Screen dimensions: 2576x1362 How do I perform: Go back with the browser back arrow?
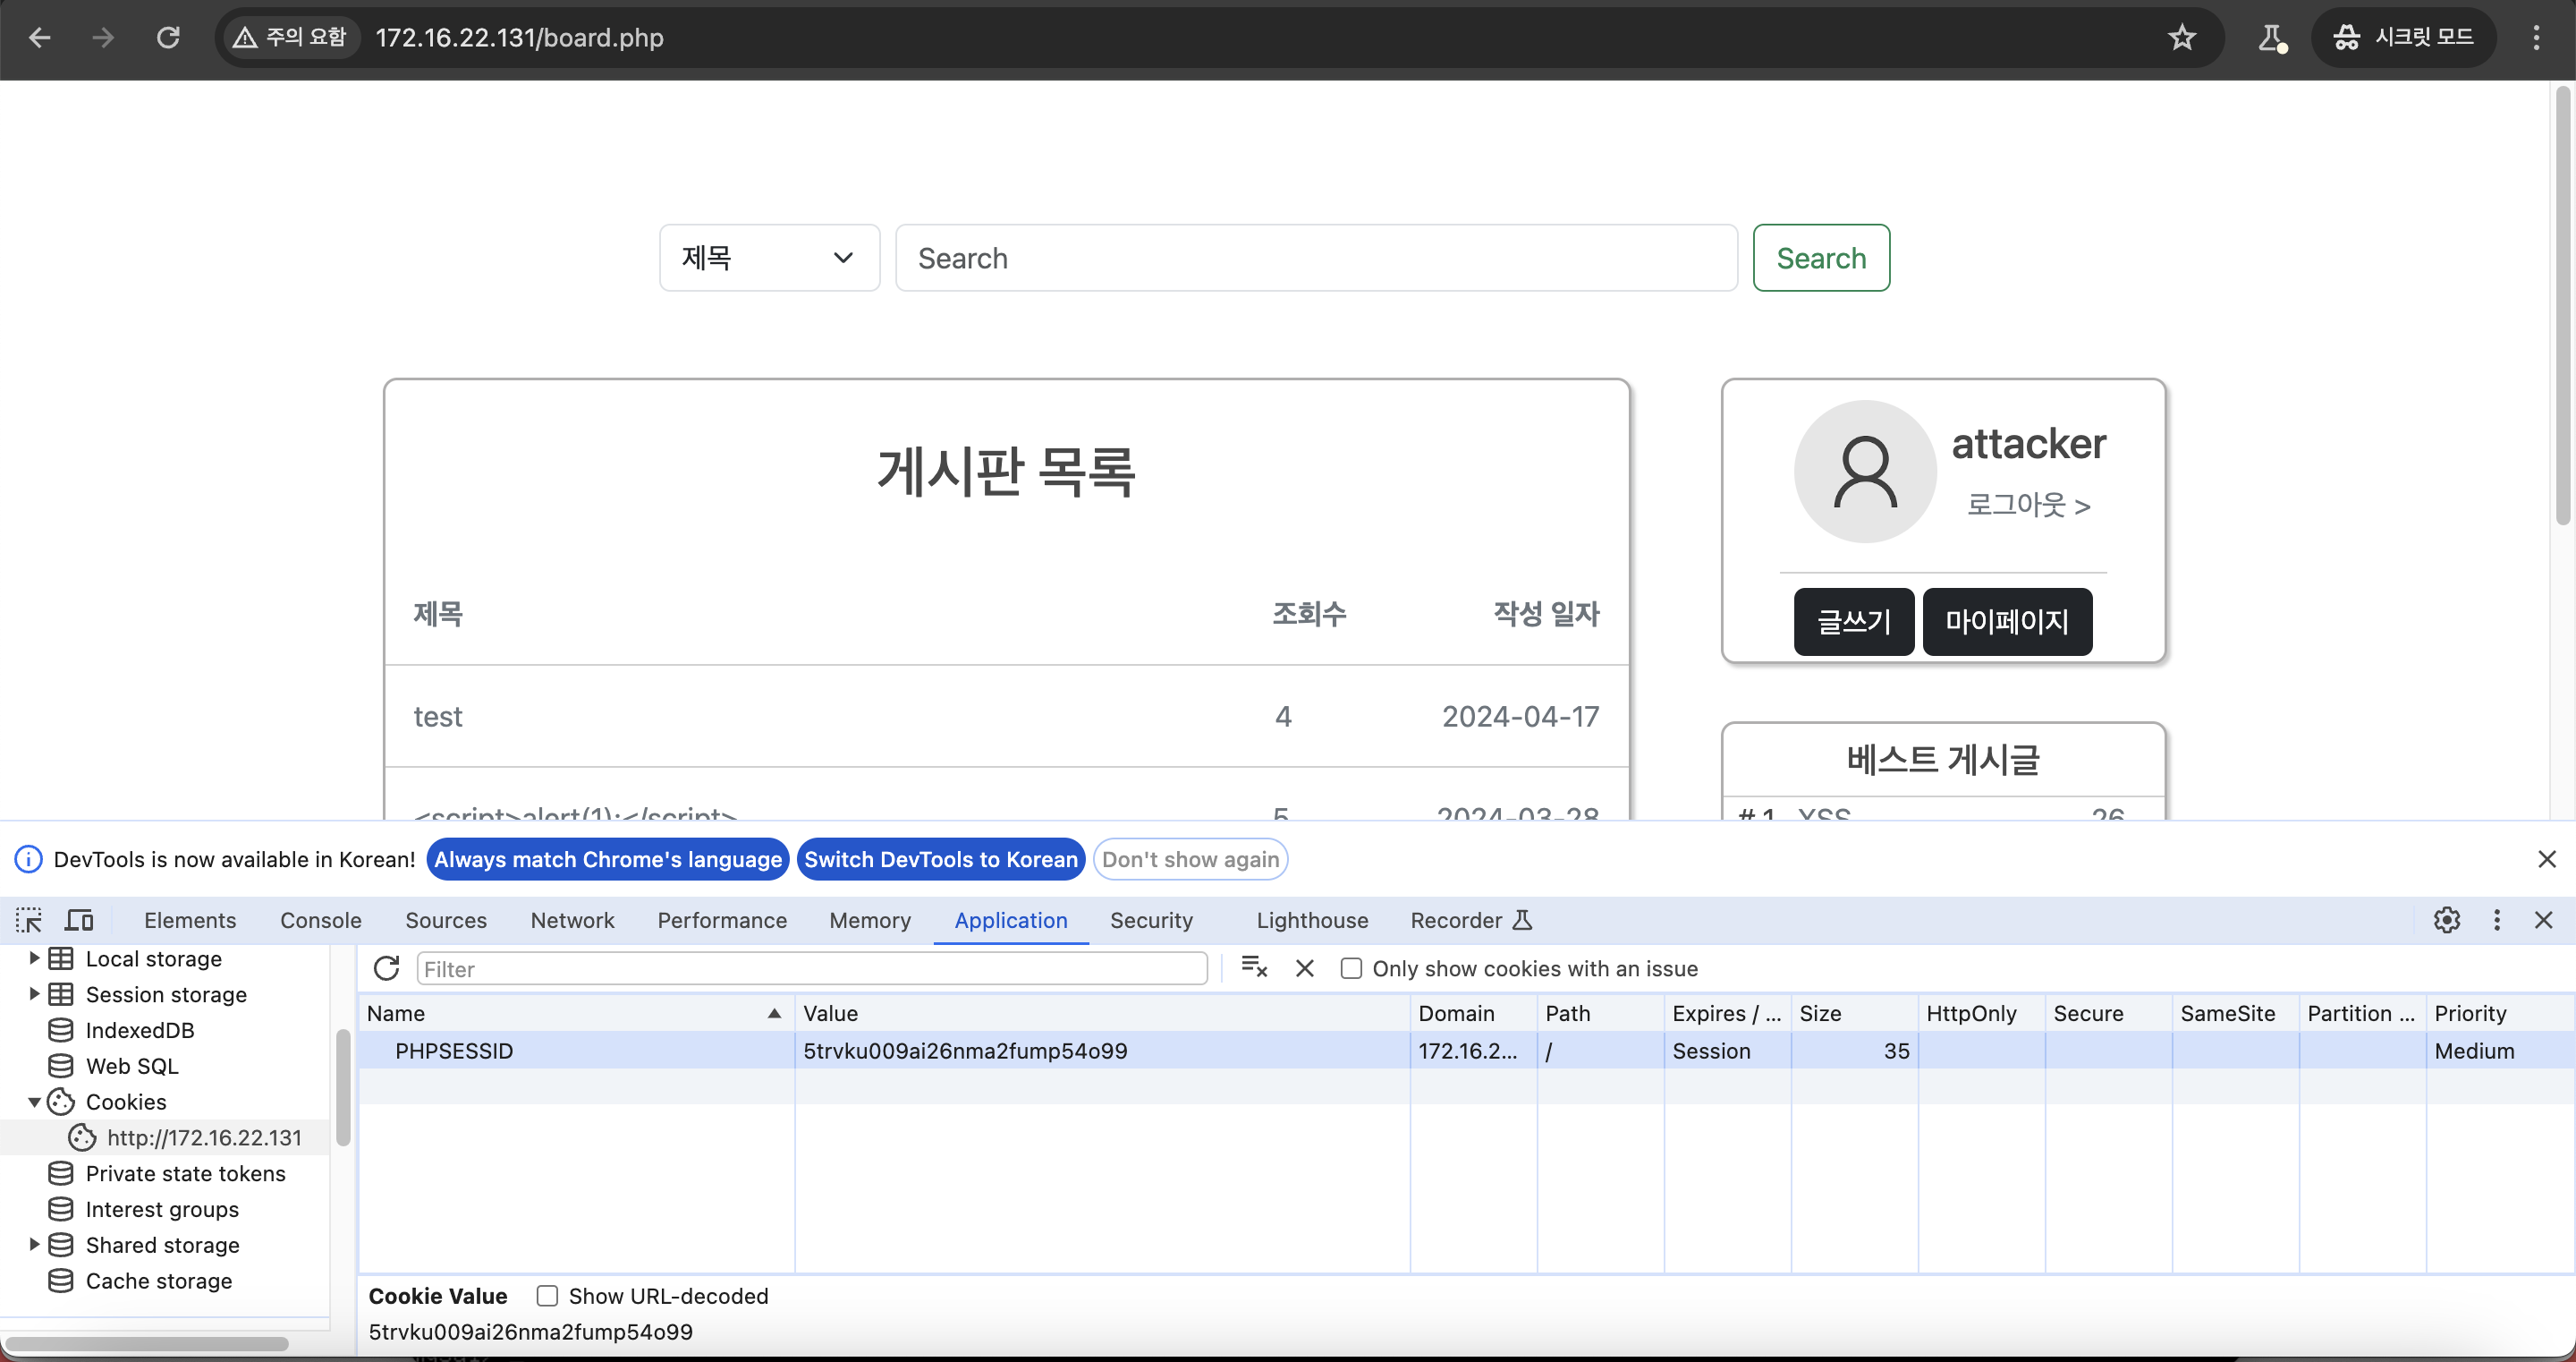pos(40,38)
